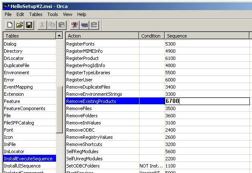
Task: Select the Extension table
Action: pyautogui.click(x=29, y=94)
